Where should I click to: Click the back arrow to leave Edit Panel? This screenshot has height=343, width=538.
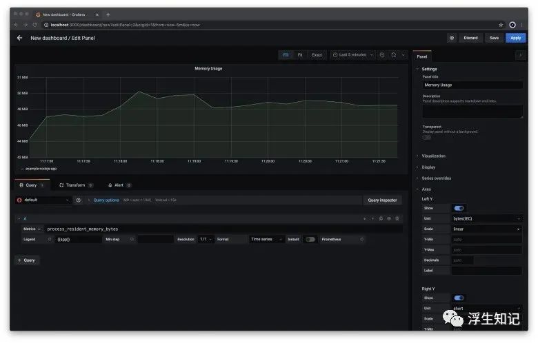click(19, 38)
